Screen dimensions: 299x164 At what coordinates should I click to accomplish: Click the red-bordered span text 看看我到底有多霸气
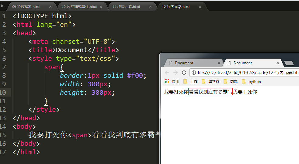click(x=210, y=92)
